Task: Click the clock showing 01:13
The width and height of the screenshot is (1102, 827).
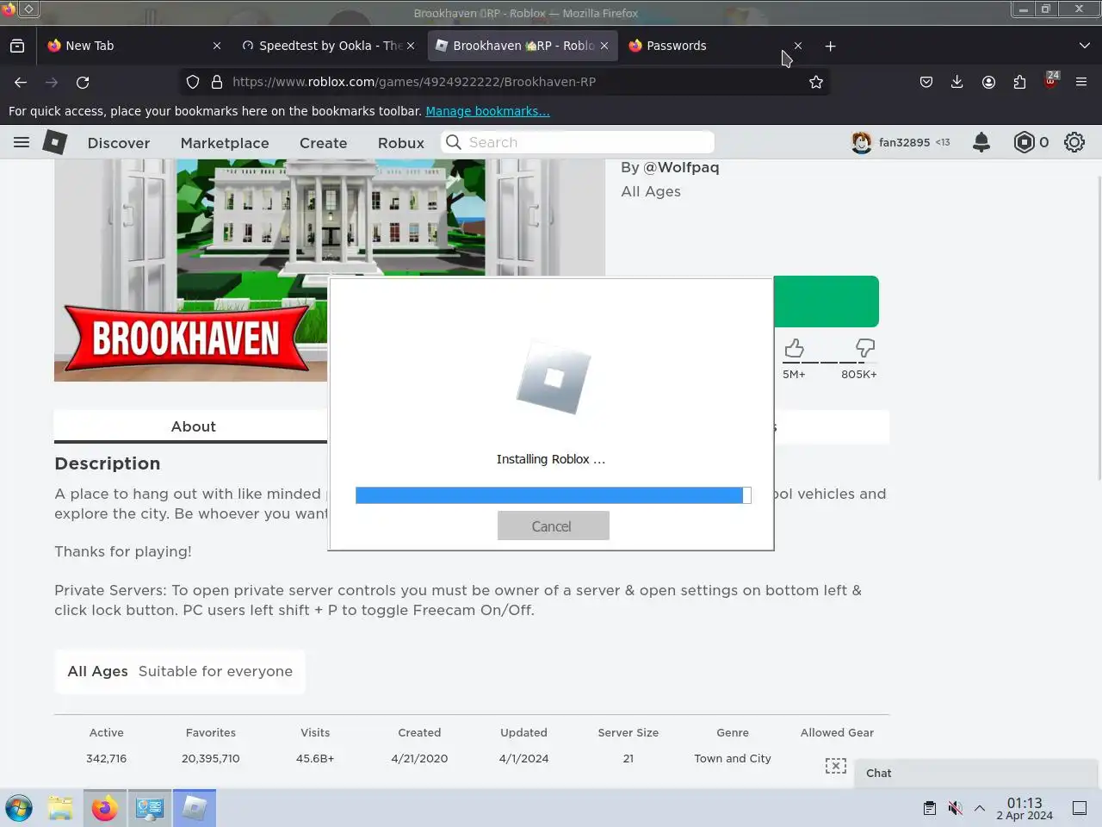Action: click(x=1025, y=808)
